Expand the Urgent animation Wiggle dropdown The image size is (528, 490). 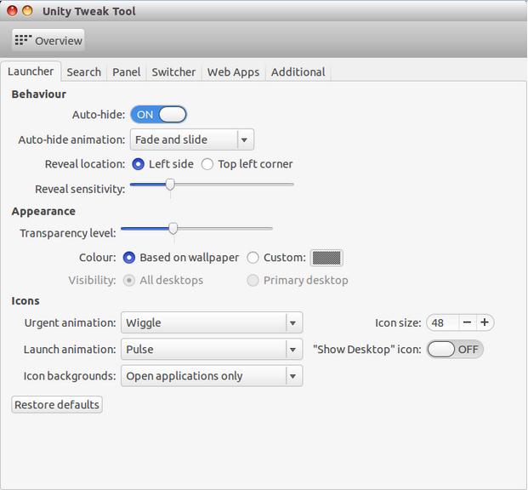(x=212, y=322)
